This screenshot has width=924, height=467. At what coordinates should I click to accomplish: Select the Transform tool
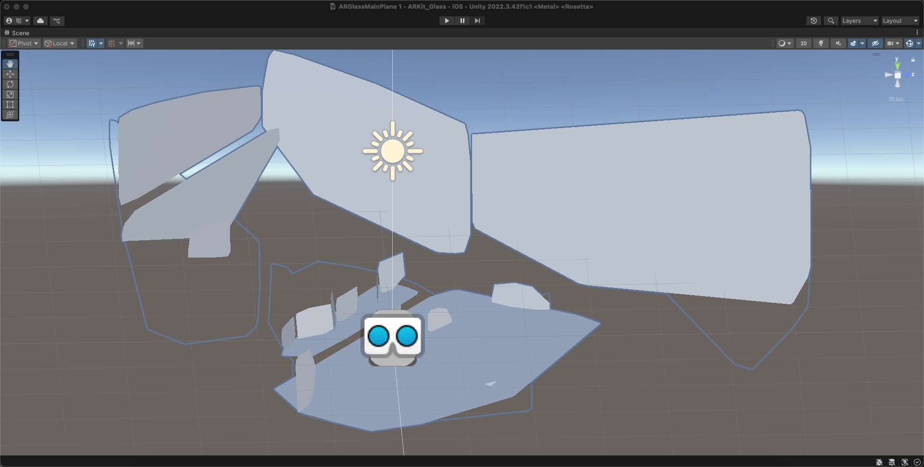[x=10, y=115]
